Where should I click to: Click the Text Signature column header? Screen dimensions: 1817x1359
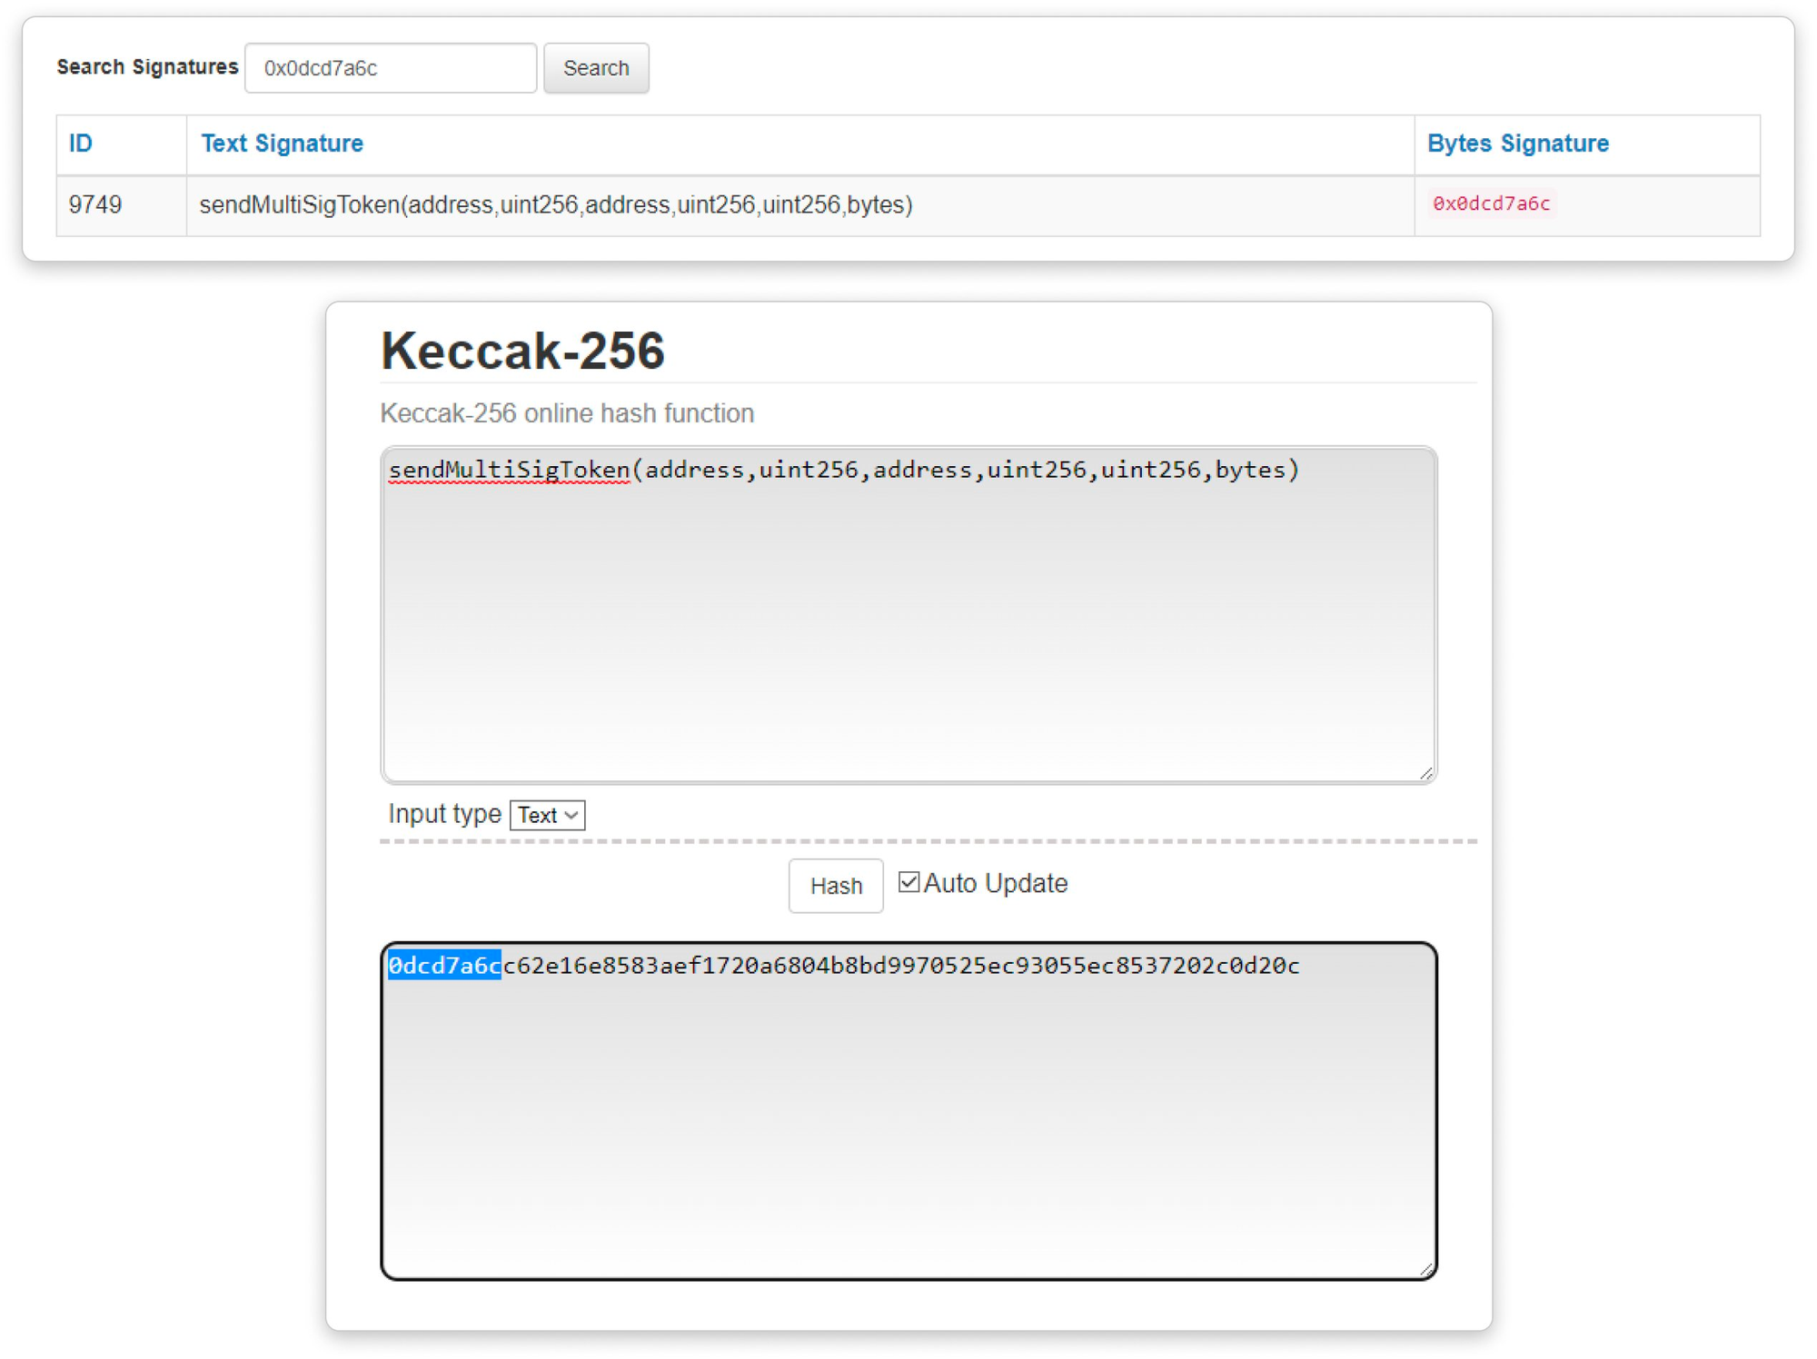[x=282, y=144]
